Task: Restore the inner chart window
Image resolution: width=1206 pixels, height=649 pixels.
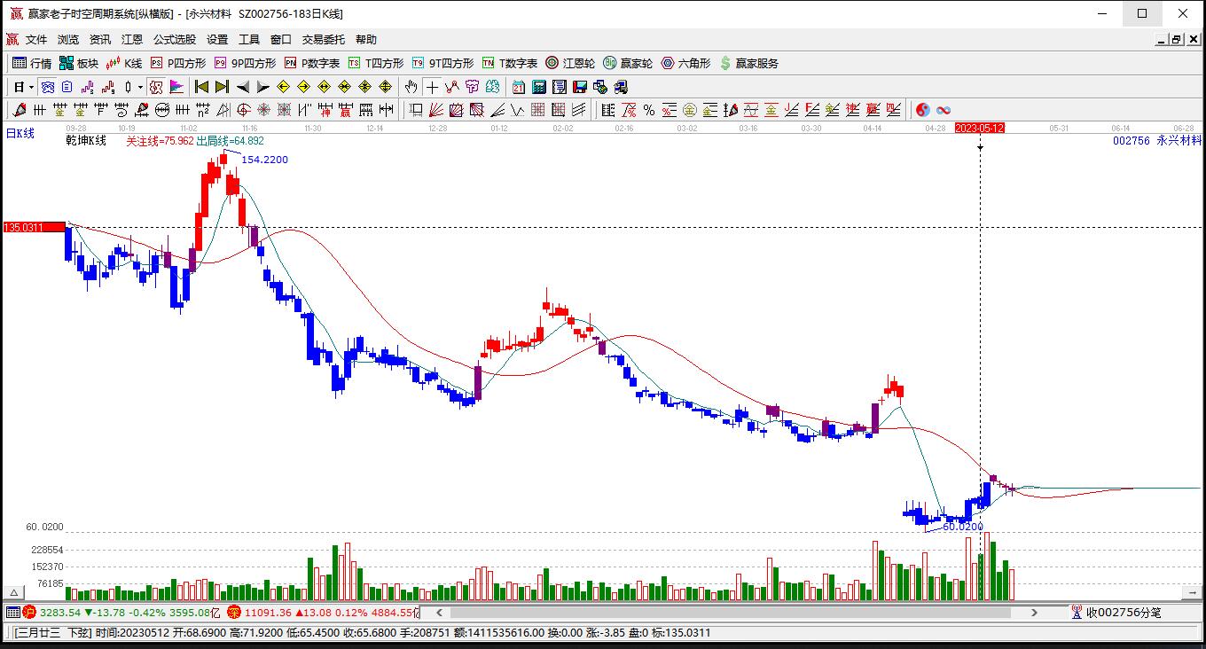Action: click(1176, 39)
